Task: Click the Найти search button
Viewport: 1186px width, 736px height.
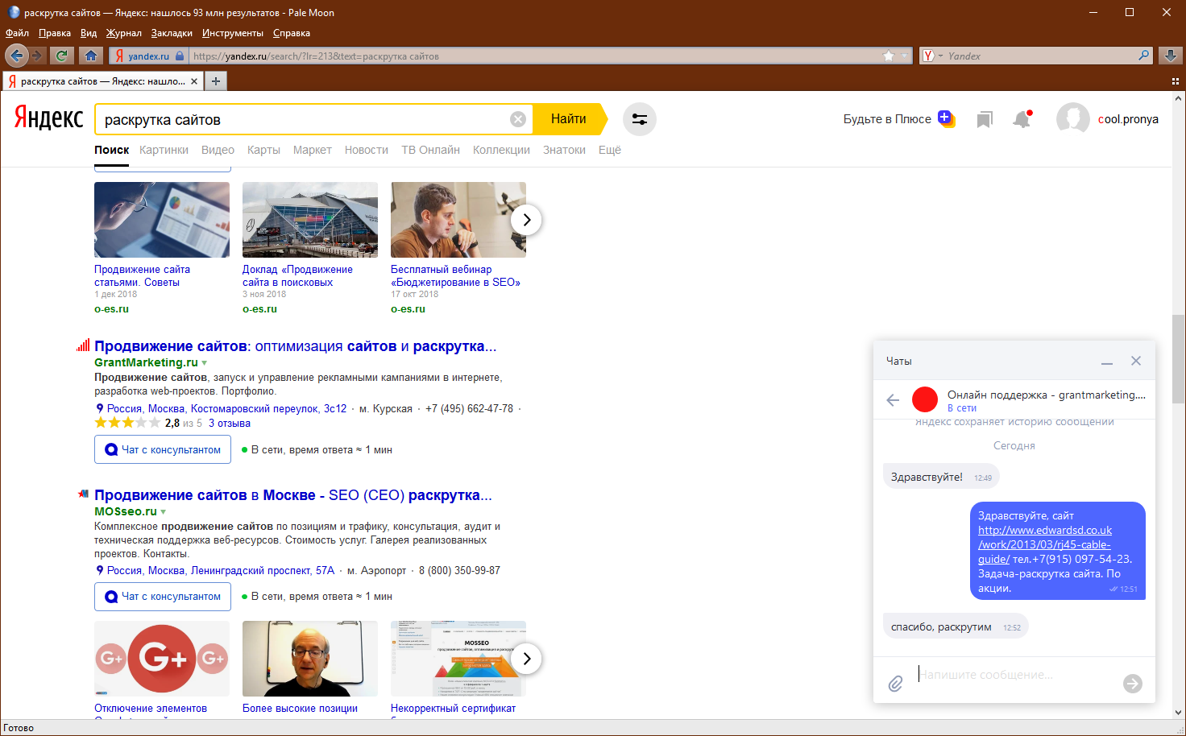Action: (570, 119)
